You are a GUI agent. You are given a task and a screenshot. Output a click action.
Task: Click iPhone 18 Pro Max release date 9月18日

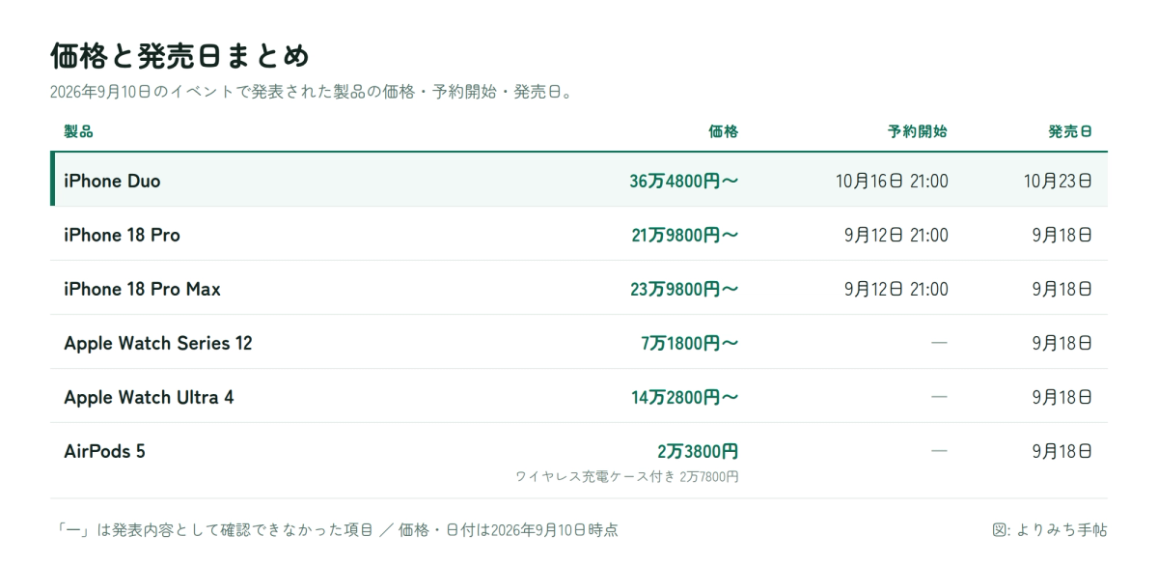pyautogui.click(x=1061, y=289)
